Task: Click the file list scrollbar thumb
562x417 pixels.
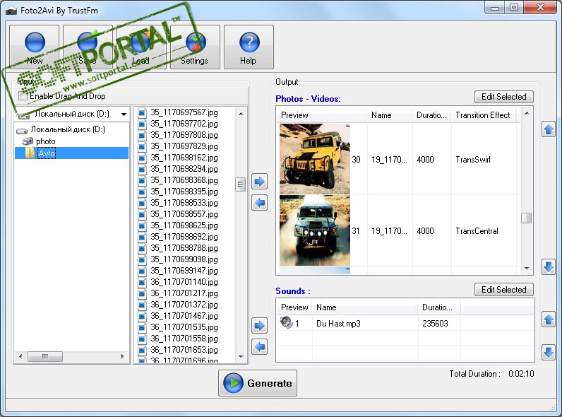Action: point(240,184)
